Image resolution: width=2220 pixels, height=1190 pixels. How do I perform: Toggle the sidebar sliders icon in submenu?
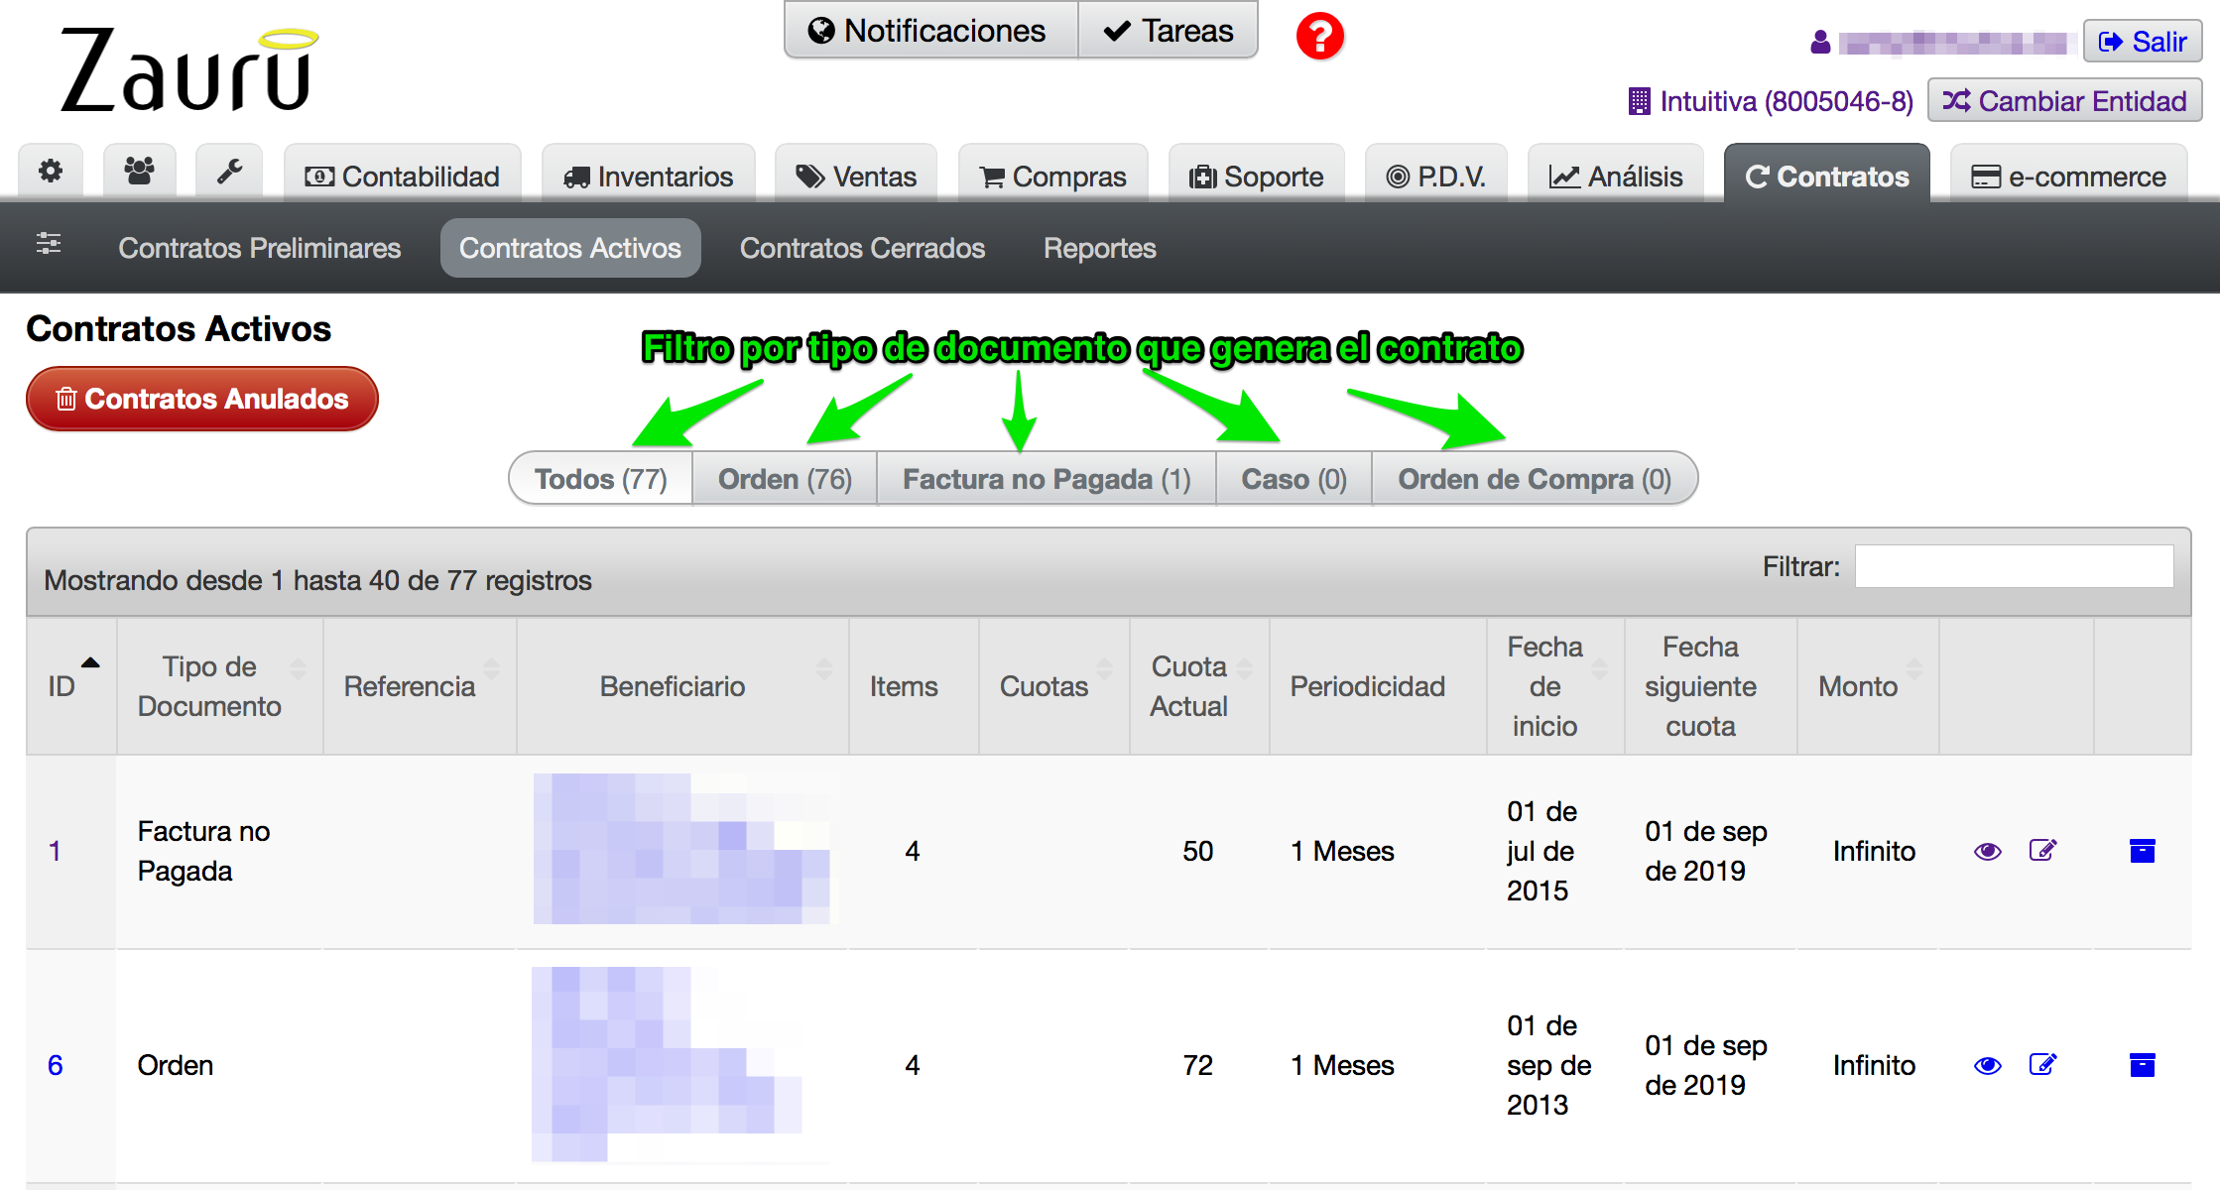coord(49,244)
